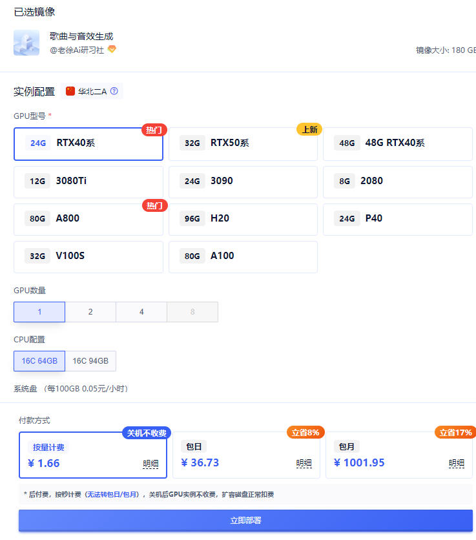Switch CPU配置 to 16C 94GB
Screen dimensions: 476x540
tap(90, 361)
